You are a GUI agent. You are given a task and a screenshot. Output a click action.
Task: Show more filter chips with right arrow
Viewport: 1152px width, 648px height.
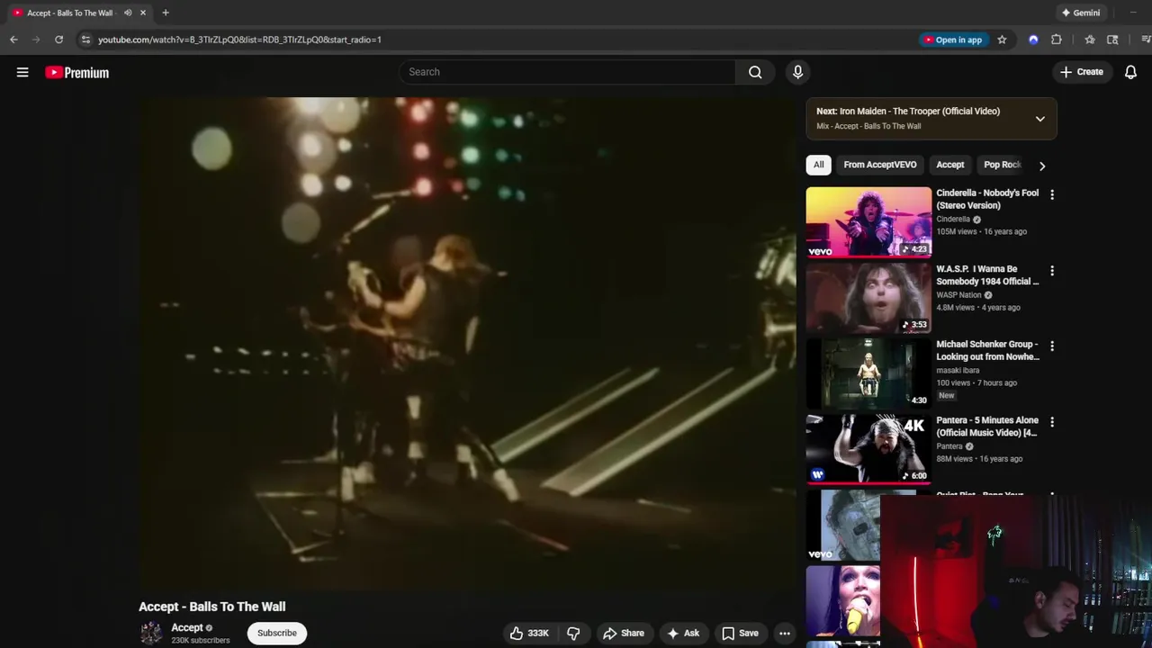pos(1042,166)
